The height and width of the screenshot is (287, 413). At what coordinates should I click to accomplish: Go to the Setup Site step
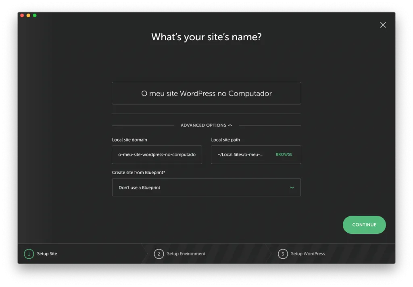47,254
